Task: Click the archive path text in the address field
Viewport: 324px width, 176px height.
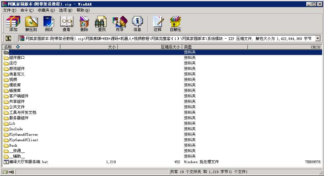Action: (x=168, y=38)
